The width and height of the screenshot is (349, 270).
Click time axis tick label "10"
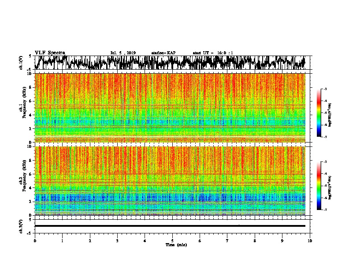[310, 241]
